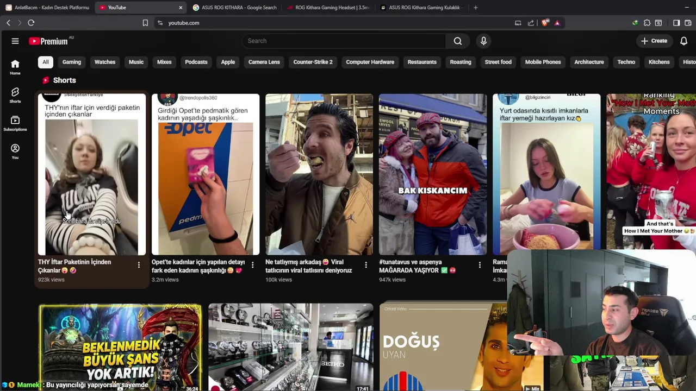Open the Home sidebar icon
This screenshot has height=391, width=696.
15,67
